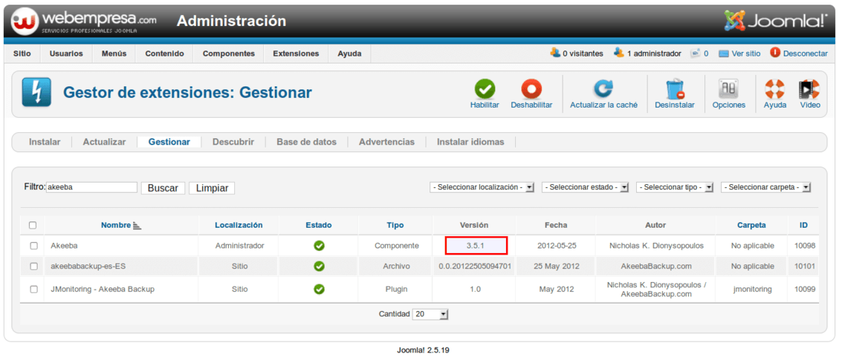Select the Gestionar tab
The image size is (842, 360).
pyautogui.click(x=169, y=142)
